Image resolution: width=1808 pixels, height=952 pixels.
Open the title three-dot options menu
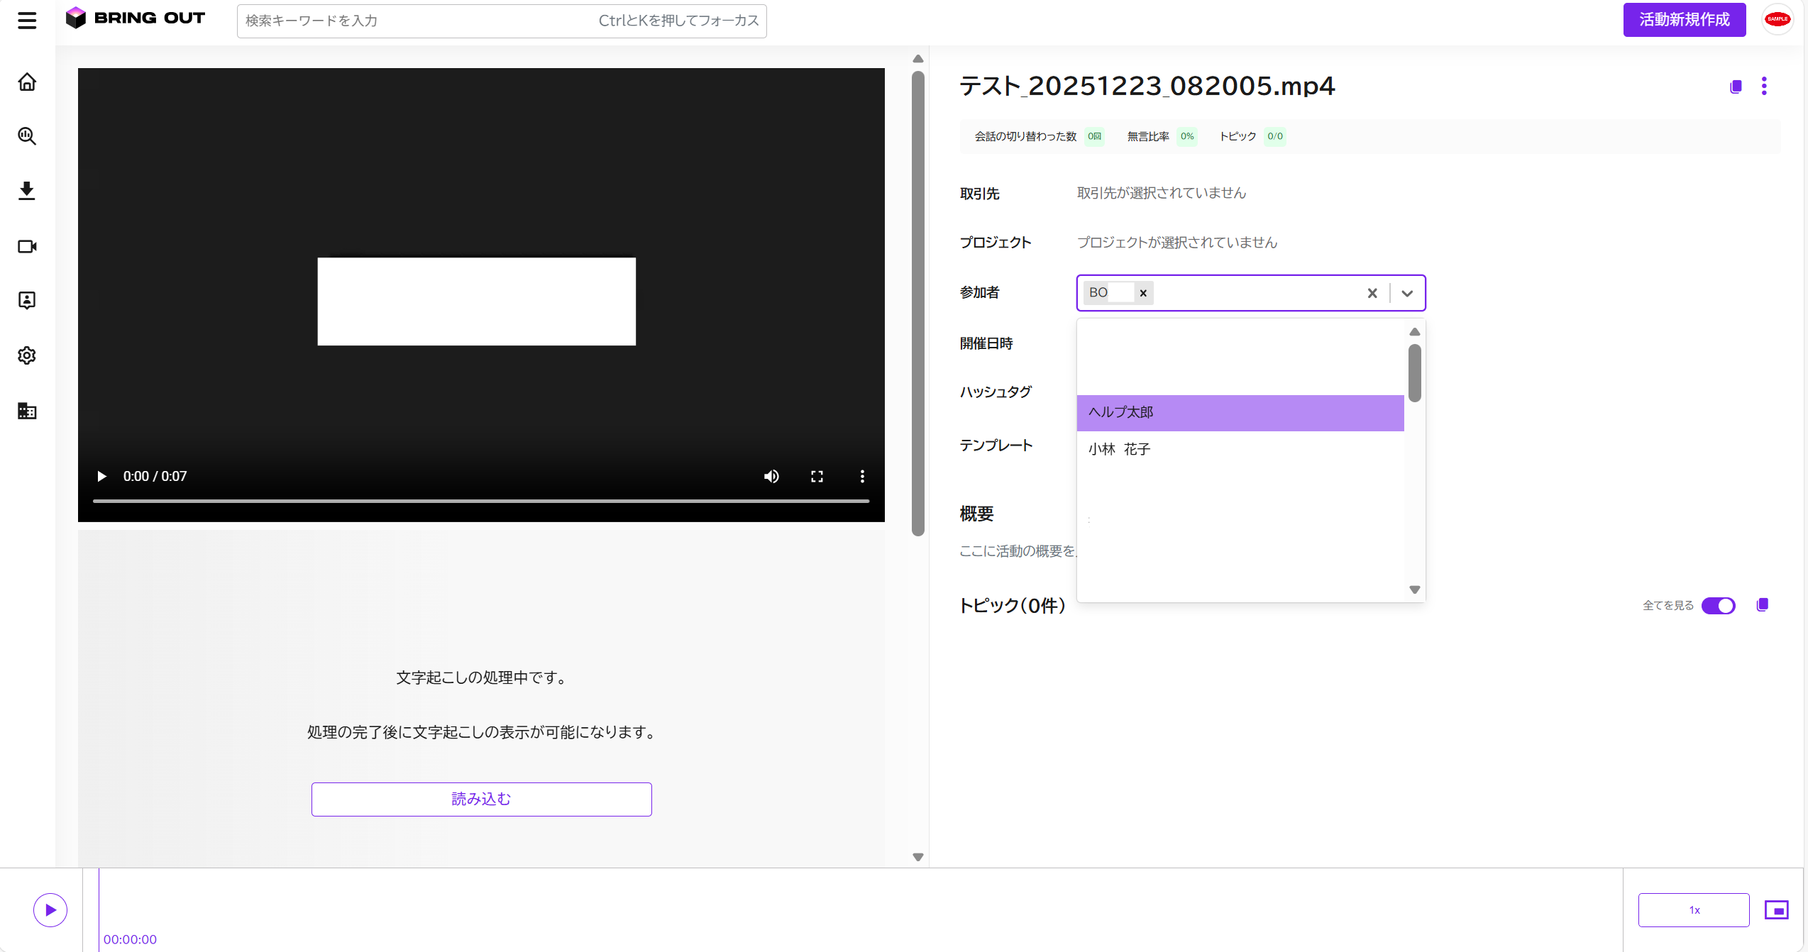coord(1764,87)
